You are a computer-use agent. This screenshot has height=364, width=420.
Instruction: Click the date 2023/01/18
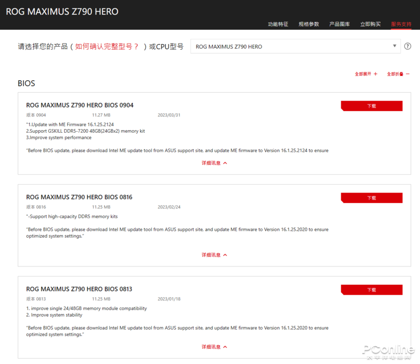point(169,299)
